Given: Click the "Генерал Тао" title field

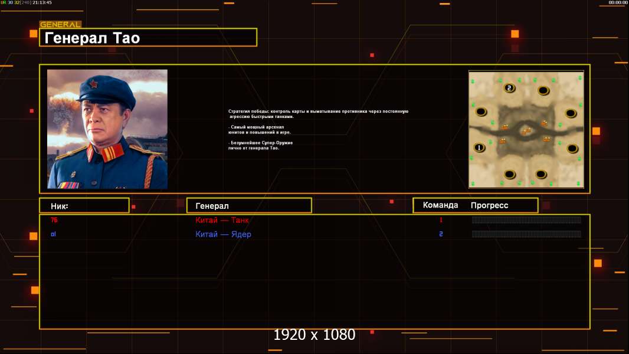Looking at the screenshot, I should [x=148, y=38].
